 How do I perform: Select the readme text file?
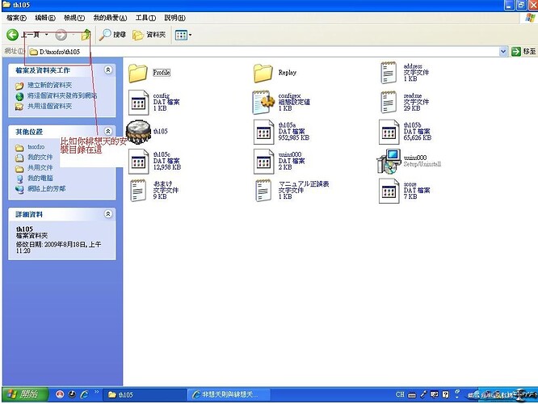(392, 102)
